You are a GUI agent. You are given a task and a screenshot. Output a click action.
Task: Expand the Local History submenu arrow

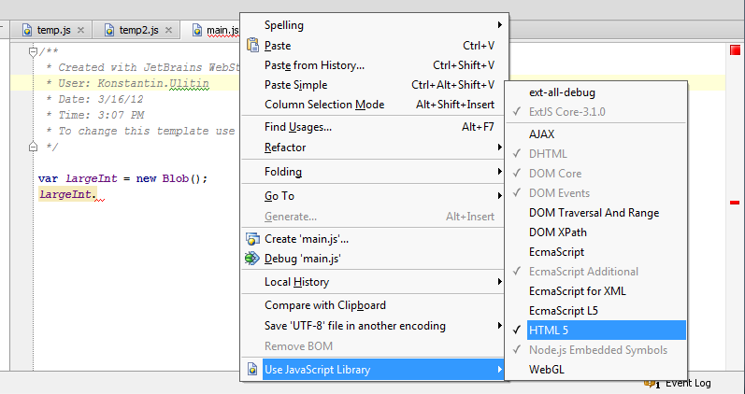pyautogui.click(x=500, y=282)
